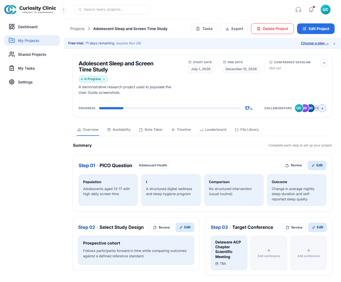
Task: Click the Delete Project button
Action: click(272, 29)
